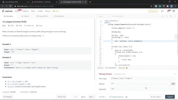Image resolution: width=178 pixels, height=100 pixels.
Task: Share this problem via Share icon
Action: 37,26
